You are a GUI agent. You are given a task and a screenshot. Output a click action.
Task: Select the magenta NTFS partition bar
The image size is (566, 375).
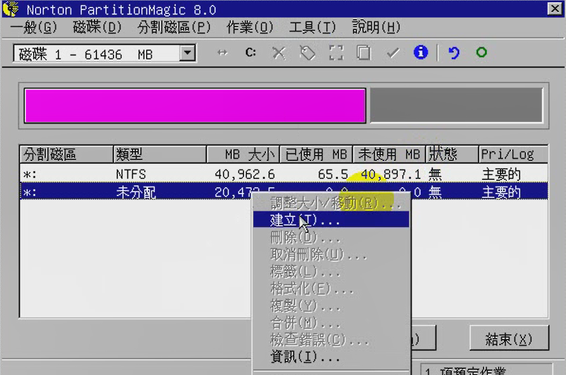(x=195, y=106)
